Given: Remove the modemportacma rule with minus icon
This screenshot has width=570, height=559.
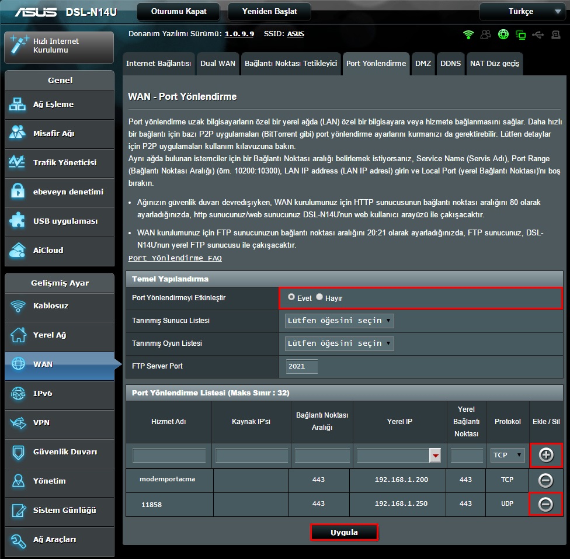Looking at the screenshot, I should (545, 480).
